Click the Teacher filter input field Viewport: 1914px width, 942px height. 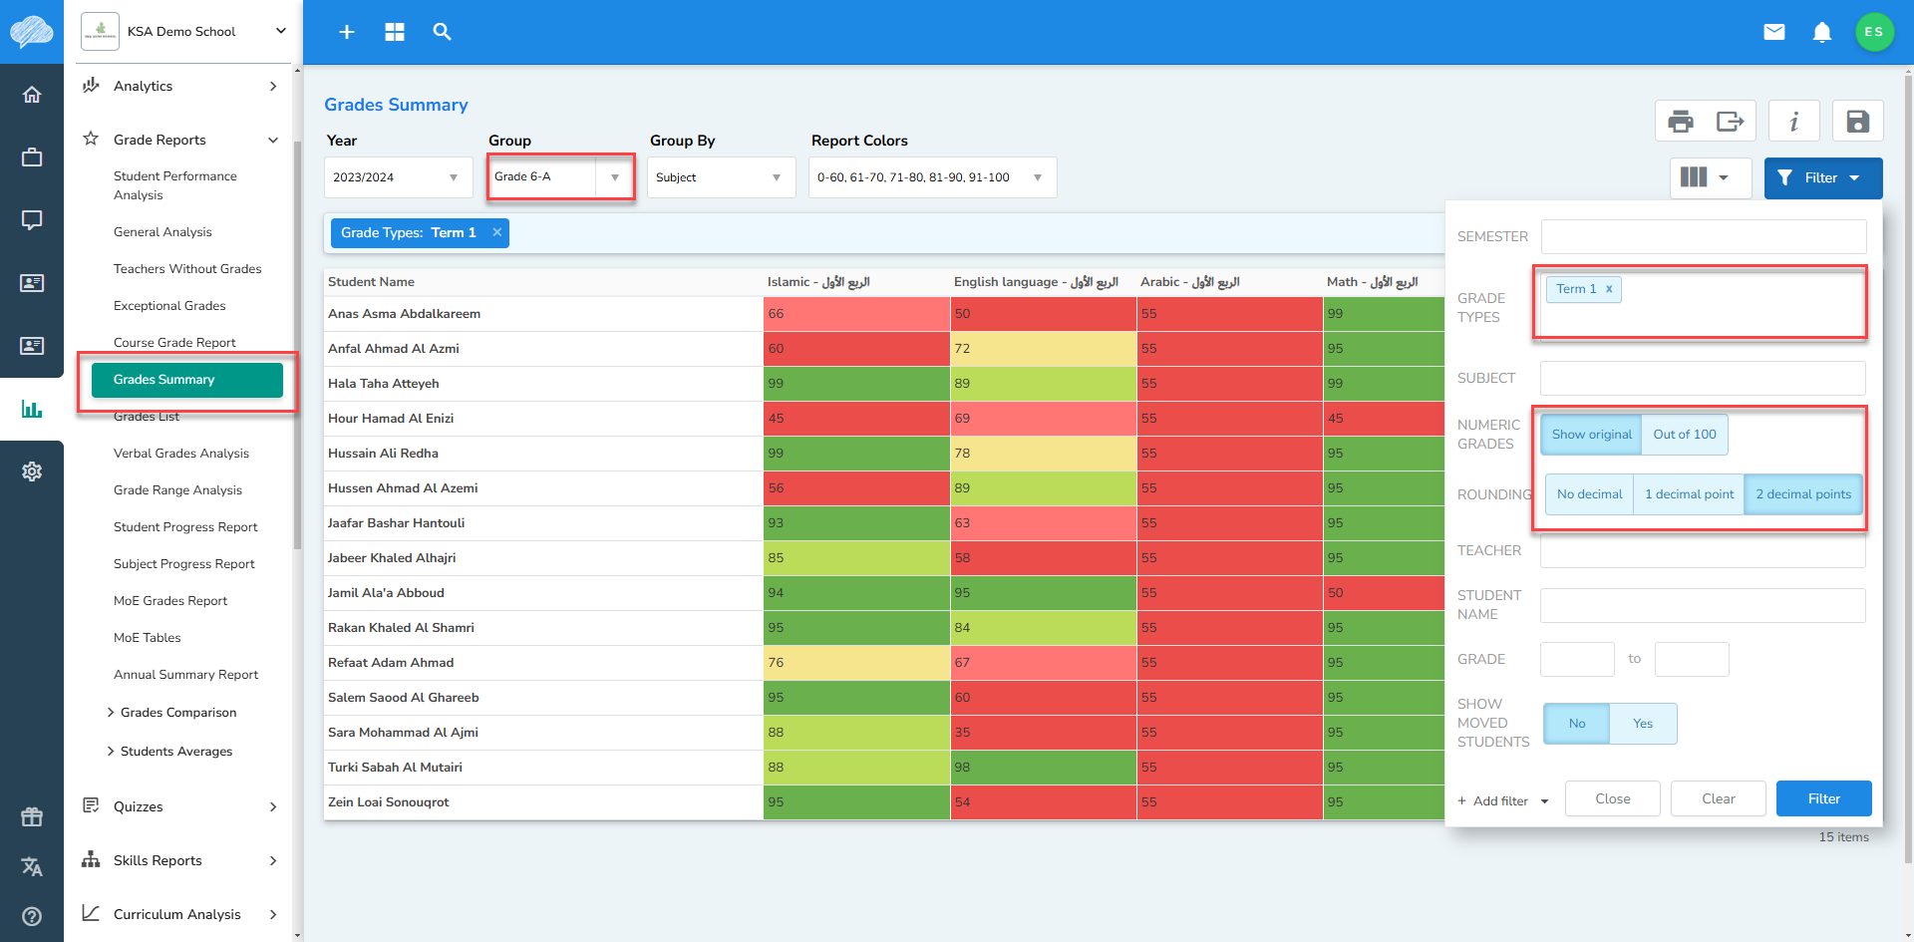click(x=1704, y=551)
